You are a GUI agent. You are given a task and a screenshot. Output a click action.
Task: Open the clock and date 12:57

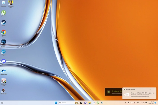(x=151, y=103)
